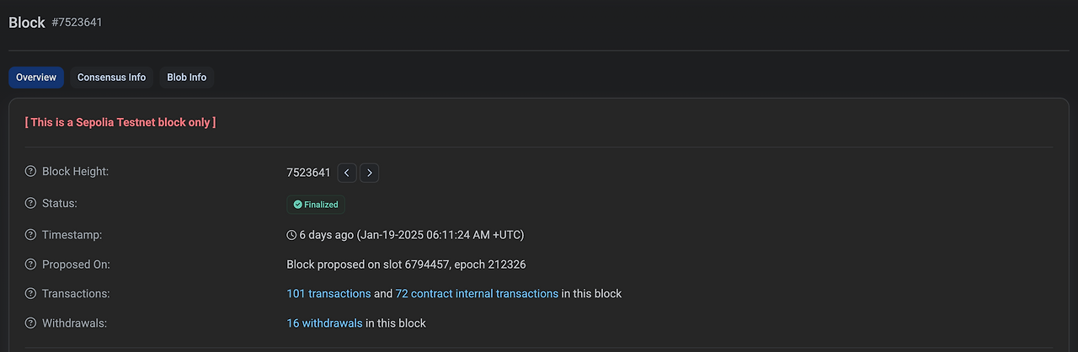
Task: Click the question mark icon beside Timestamp
Action: coord(31,235)
